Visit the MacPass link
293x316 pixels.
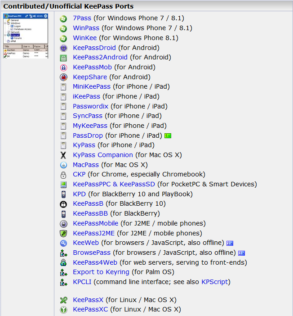tap(86, 165)
